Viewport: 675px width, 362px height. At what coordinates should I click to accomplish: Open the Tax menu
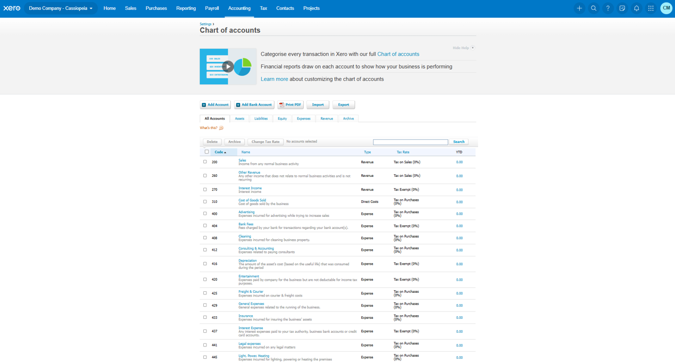(x=264, y=8)
